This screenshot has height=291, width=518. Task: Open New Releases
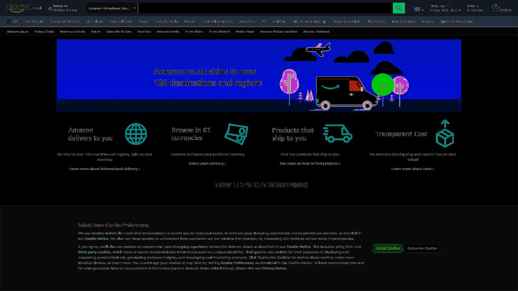coord(121,21)
